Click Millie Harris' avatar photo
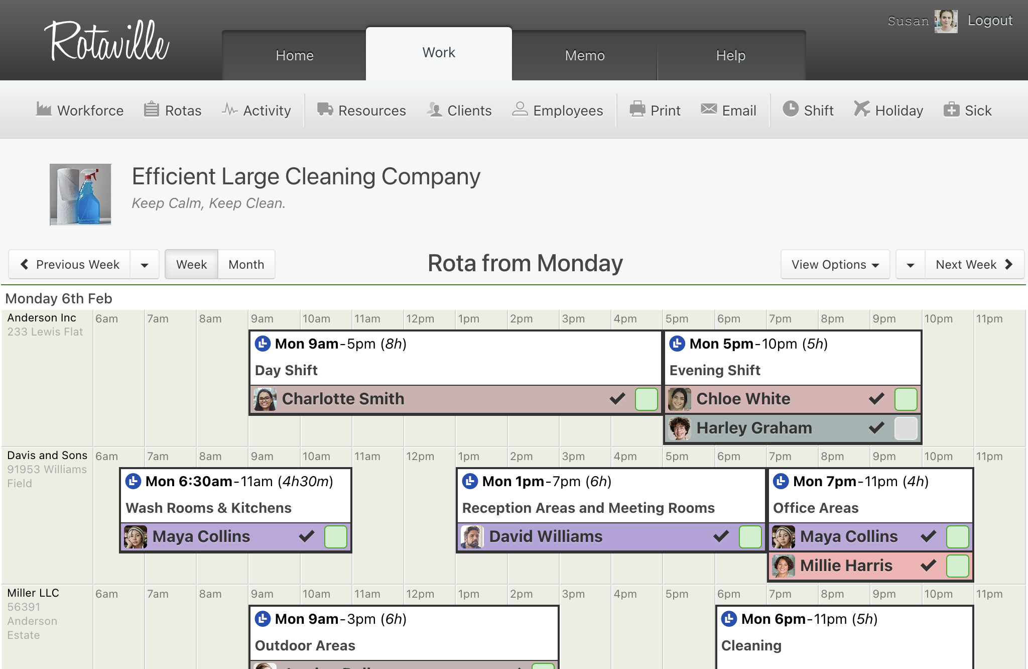This screenshot has height=669, width=1028. coord(783,566)
